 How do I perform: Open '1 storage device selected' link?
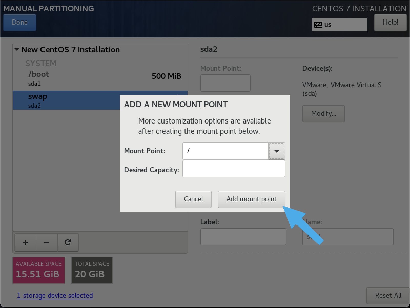[55, 295]
